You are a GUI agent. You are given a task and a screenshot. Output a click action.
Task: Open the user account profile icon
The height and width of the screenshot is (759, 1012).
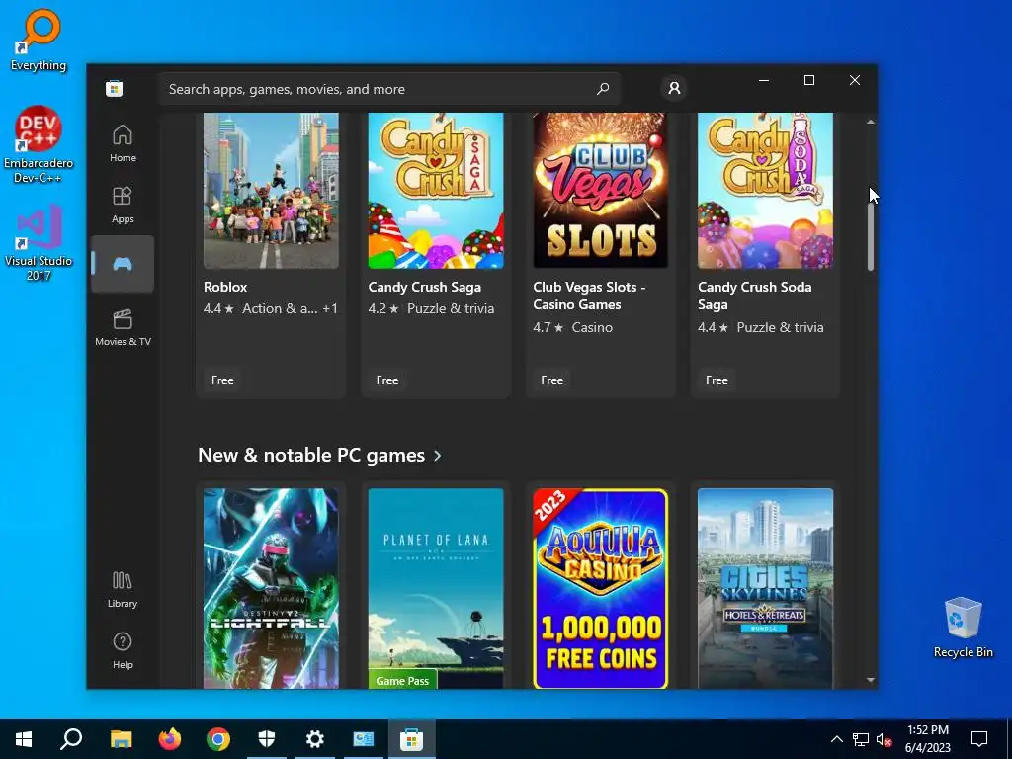tap(674, 88)
